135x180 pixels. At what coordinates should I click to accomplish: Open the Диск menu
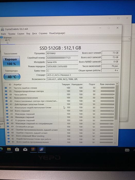tap(34, 33)
